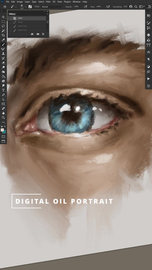This screenshot has height=270, width=152.
Task: Select the Eyedropper tool
Action: pos(3,40)
